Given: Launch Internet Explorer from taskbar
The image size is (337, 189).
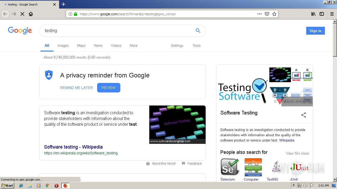Looking at the screenshot, I should [x=21, y=186].
